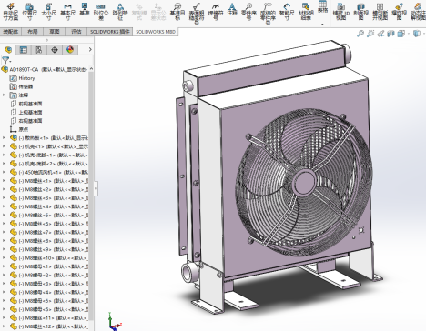Insert a 材料明细表 bill of materials
Viewport: 426px width, 331px height.
coord(306,11)
